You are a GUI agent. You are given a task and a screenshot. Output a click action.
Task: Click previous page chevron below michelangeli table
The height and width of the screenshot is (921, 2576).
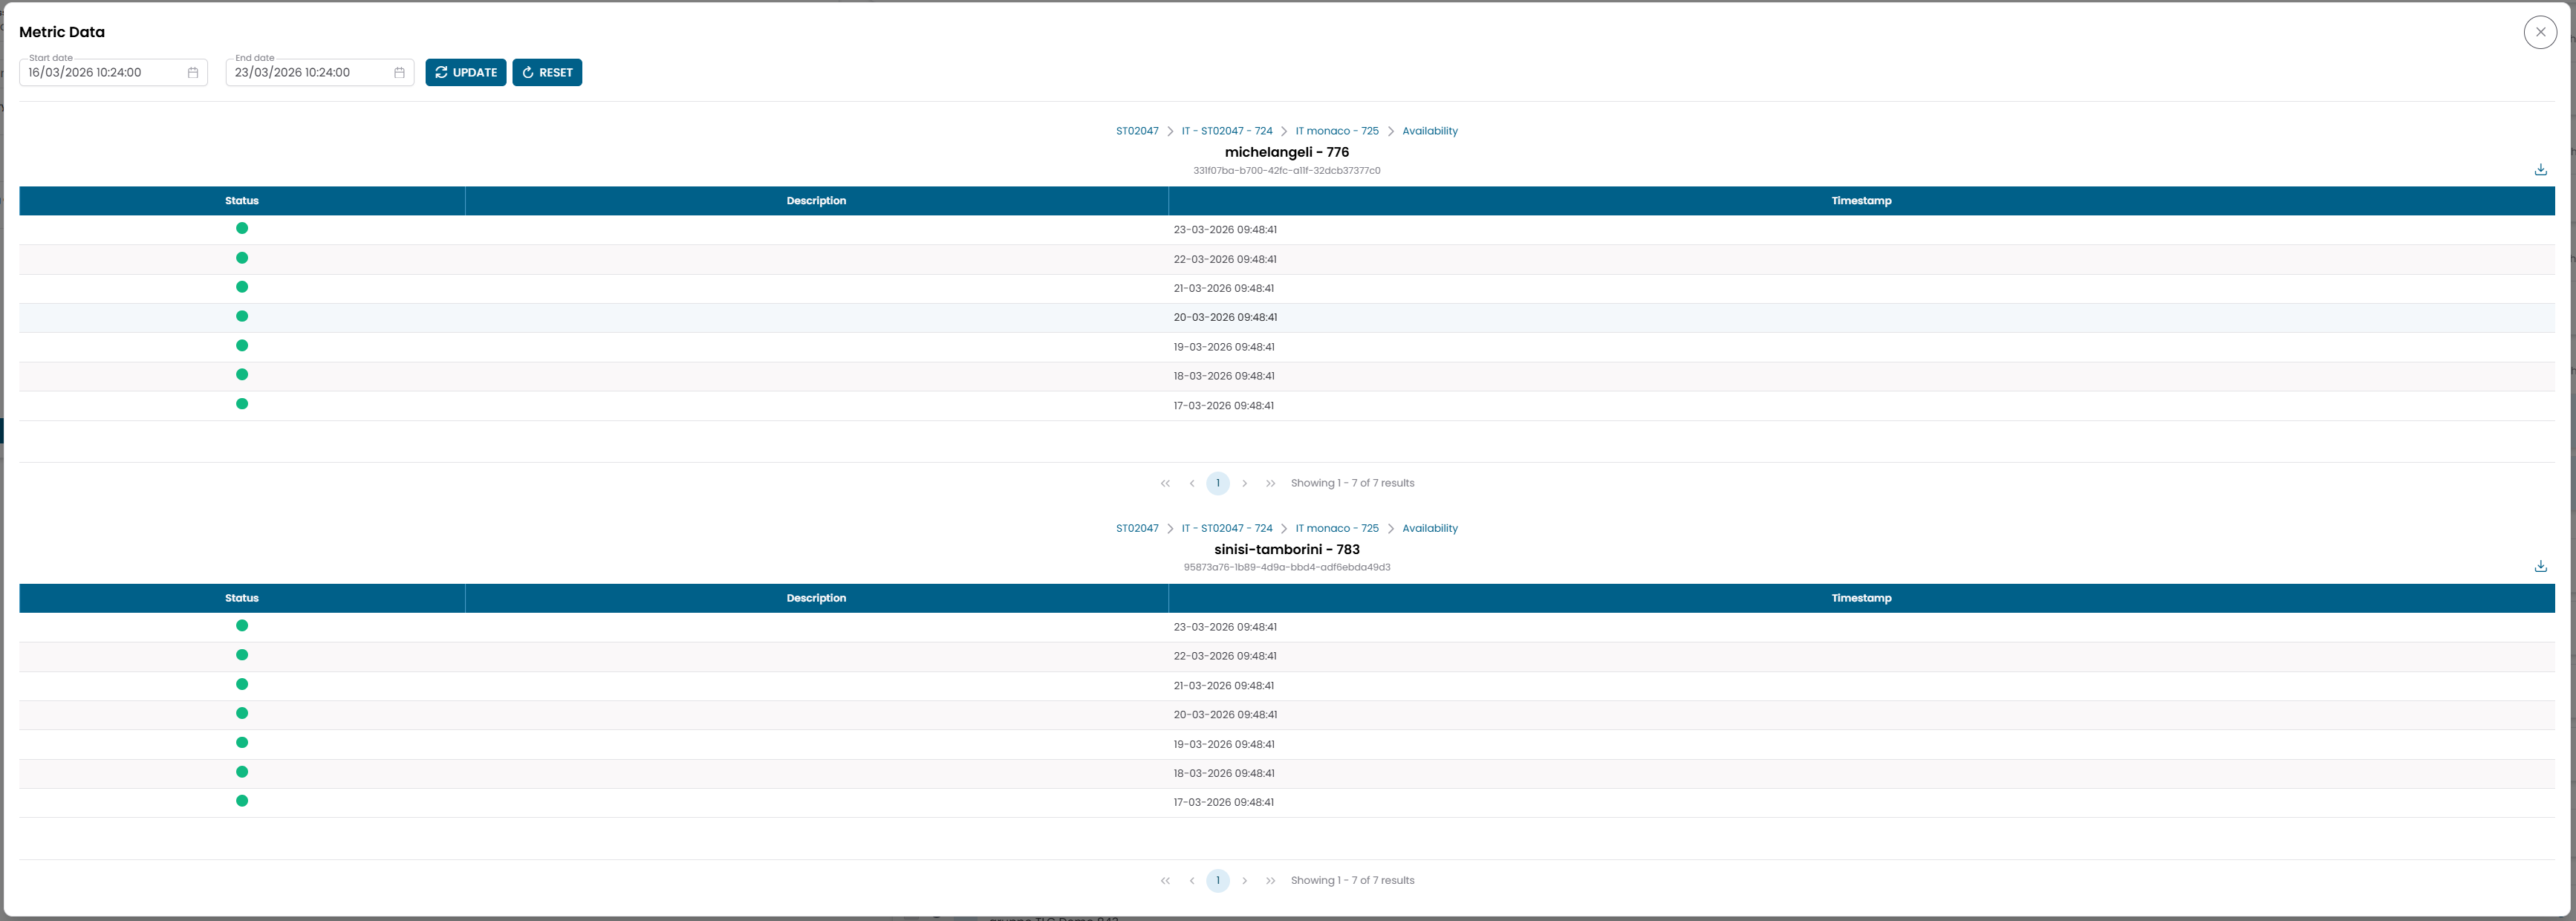[x=1191, y=483]
